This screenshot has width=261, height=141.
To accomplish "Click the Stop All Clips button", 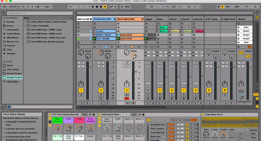I will click(238, 47).
